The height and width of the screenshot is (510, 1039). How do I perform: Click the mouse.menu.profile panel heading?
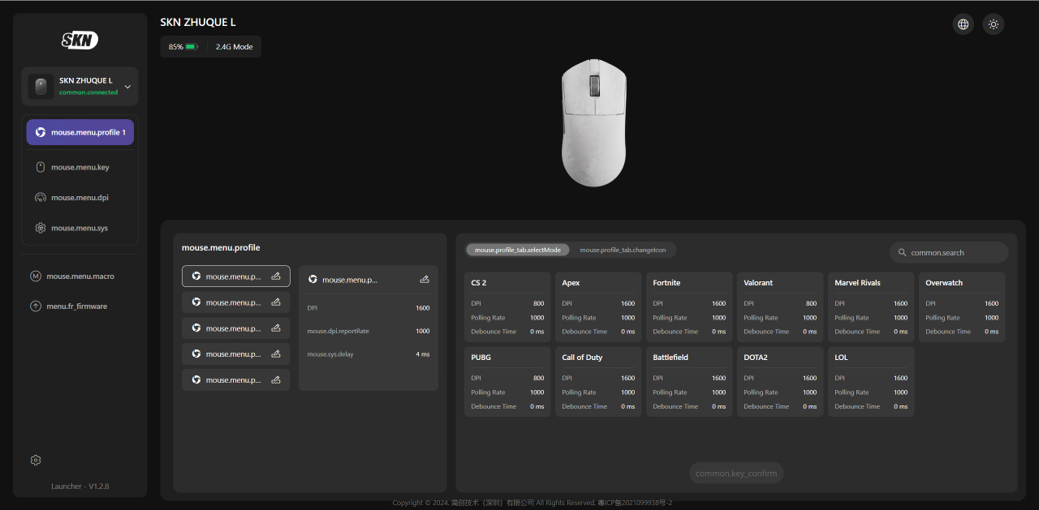221,247
